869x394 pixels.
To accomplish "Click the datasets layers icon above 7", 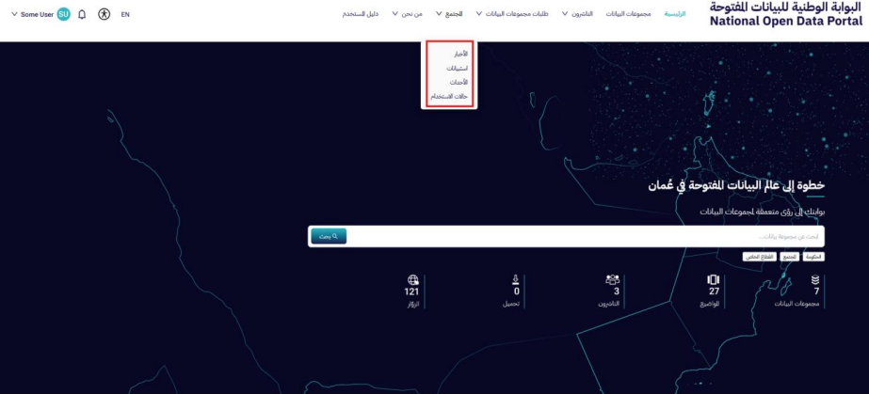I will coord(815,280).
